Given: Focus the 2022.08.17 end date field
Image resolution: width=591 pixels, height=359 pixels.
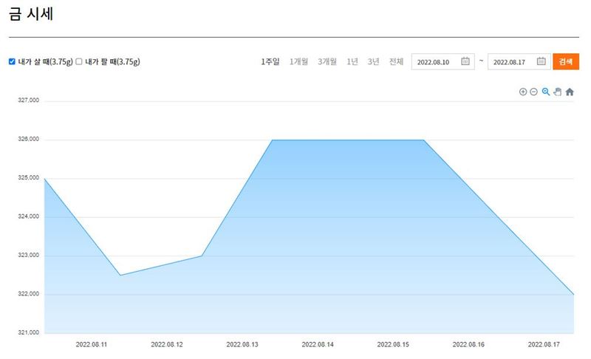Looking at the screenshot, I should tap(519, 62).
